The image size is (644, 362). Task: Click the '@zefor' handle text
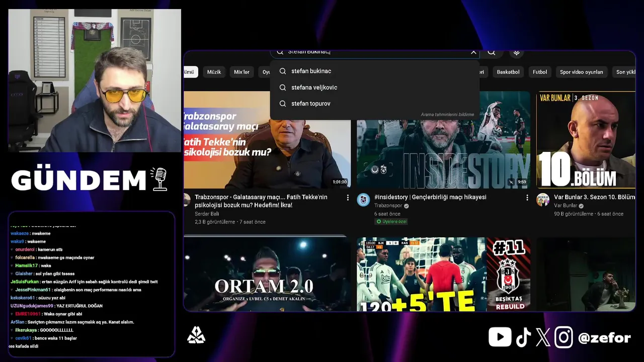point(604,338)
